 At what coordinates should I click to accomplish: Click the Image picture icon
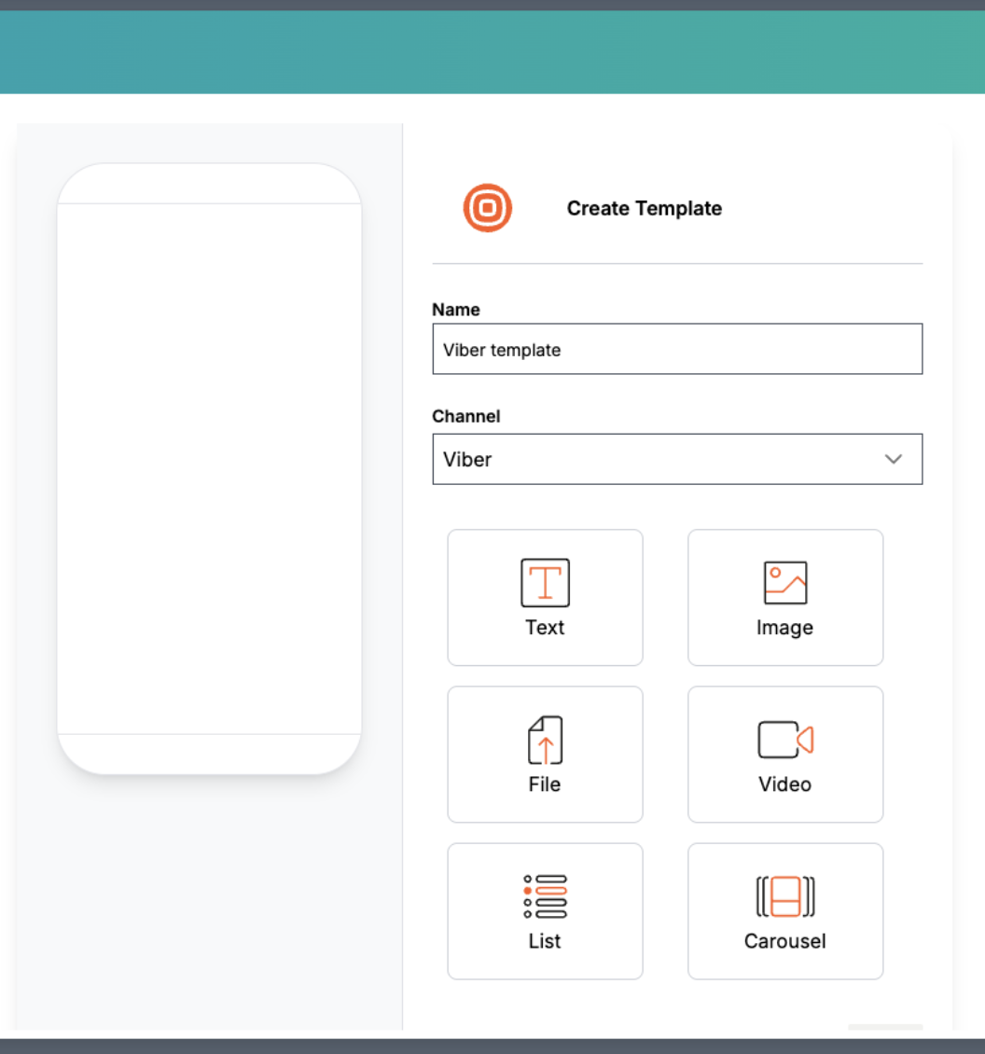pos(784,583)
